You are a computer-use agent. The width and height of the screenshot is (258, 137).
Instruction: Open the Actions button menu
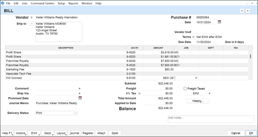coord(21,133)
